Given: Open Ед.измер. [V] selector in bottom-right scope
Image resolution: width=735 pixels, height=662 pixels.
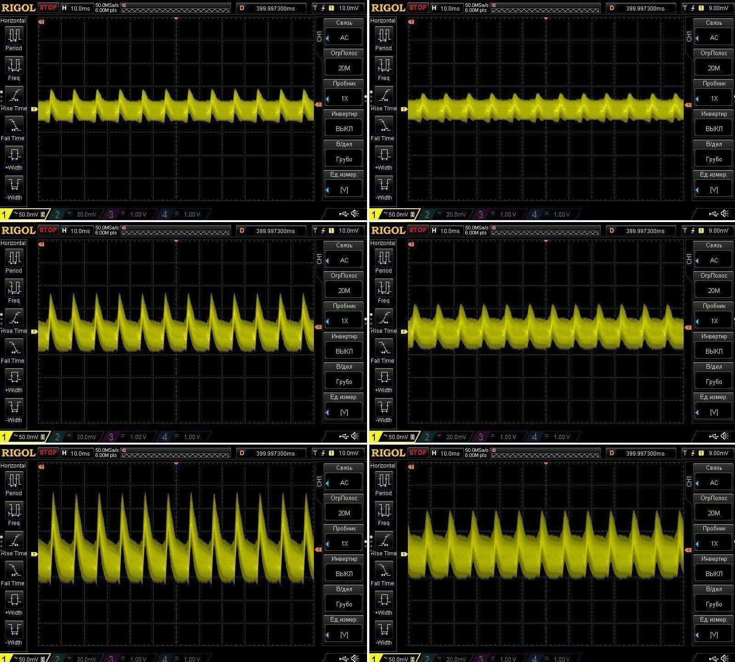Looking at the screenshot, I should [x=713, y=634].
